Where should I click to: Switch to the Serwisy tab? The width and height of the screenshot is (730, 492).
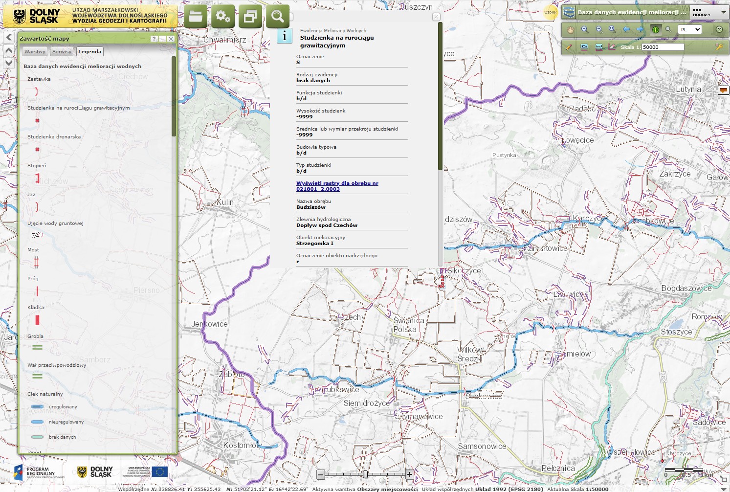pyautogui.click(x=62, y=51)
